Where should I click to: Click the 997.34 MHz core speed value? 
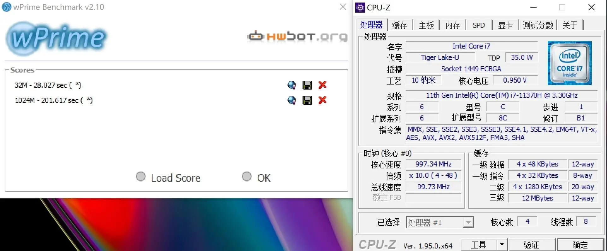pyautogui.click(x=433, y=164)
